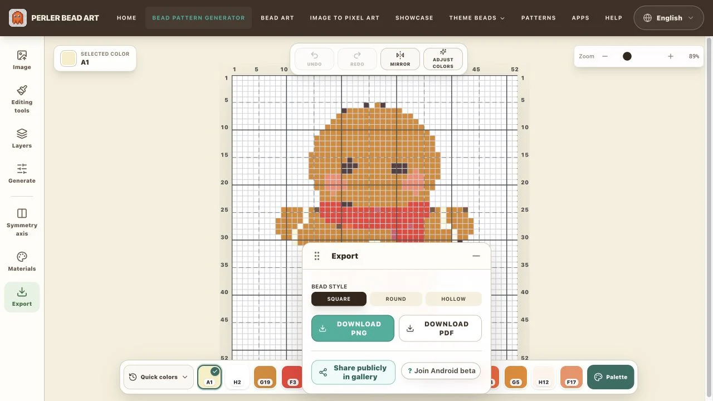Go to the Home page

coord(126,18)
